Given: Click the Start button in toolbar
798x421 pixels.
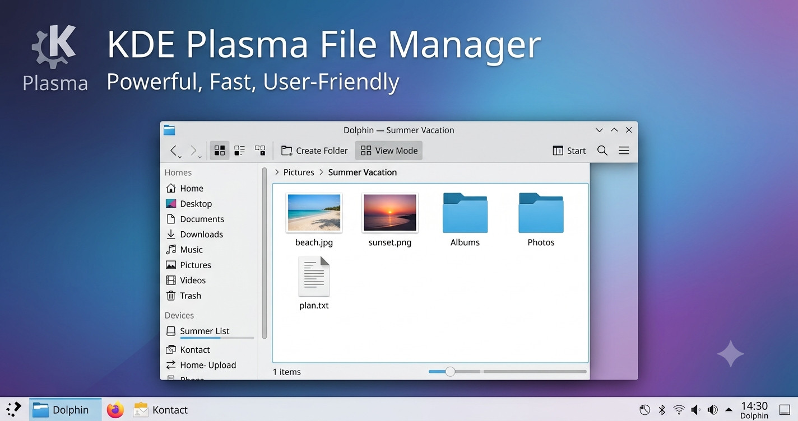Looking at the screenshot, I should (569, 151).
